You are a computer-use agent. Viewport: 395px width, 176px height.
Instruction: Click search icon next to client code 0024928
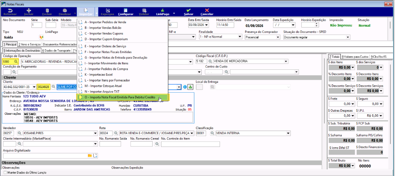tap(54, 87)
